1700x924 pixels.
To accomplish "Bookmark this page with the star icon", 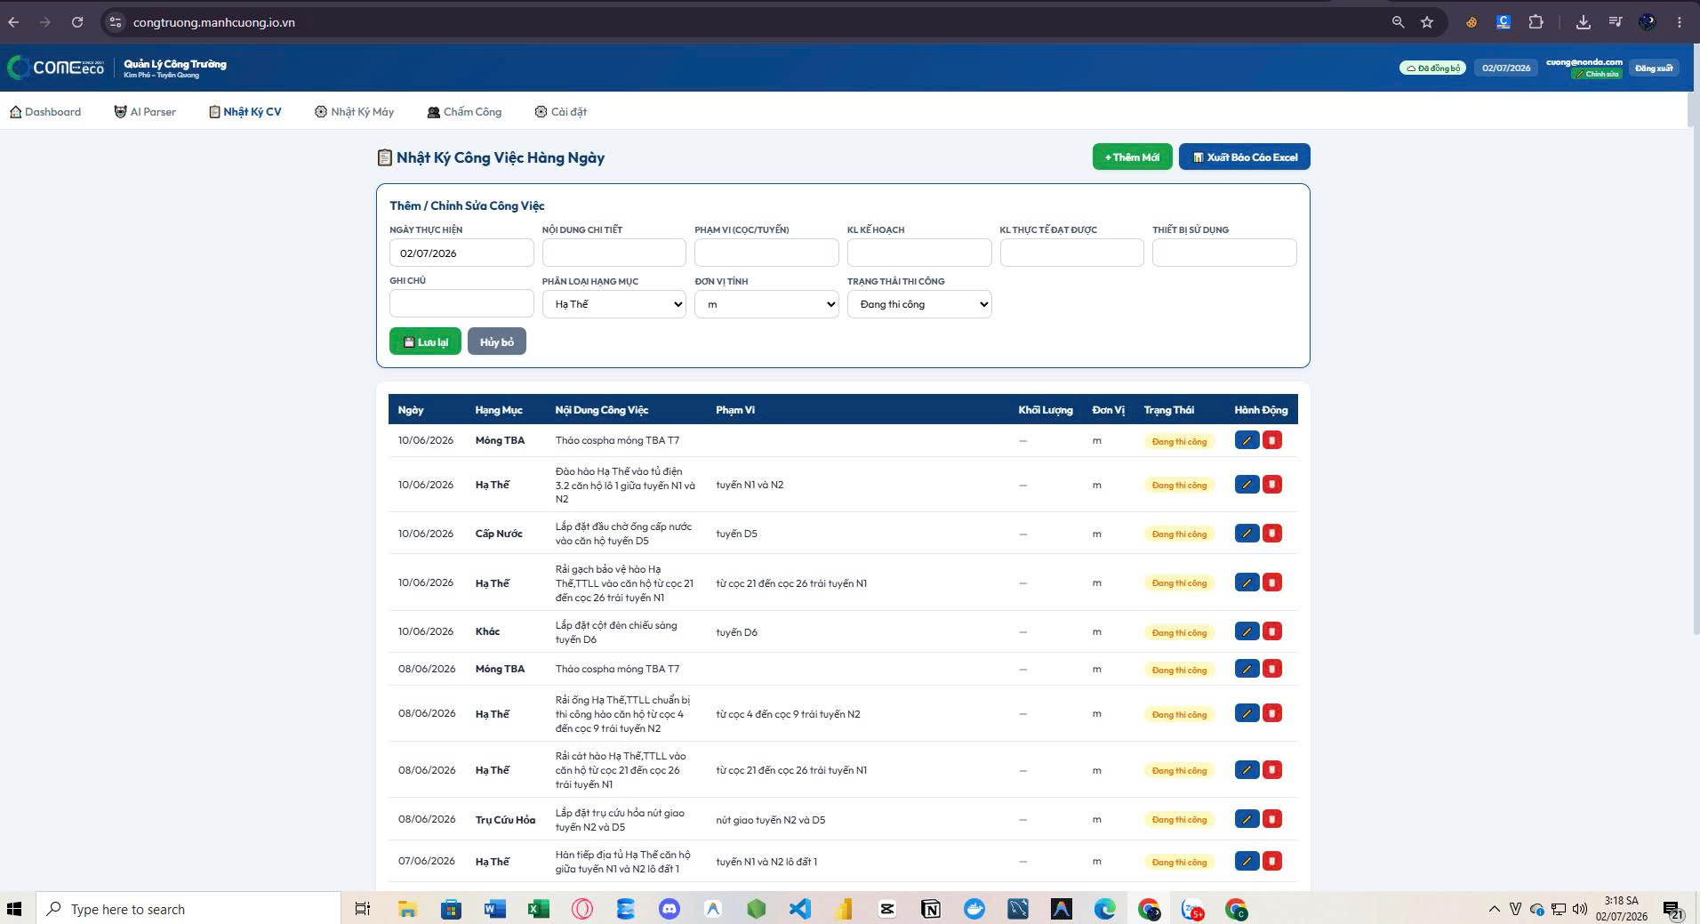I will point(1427,22).
